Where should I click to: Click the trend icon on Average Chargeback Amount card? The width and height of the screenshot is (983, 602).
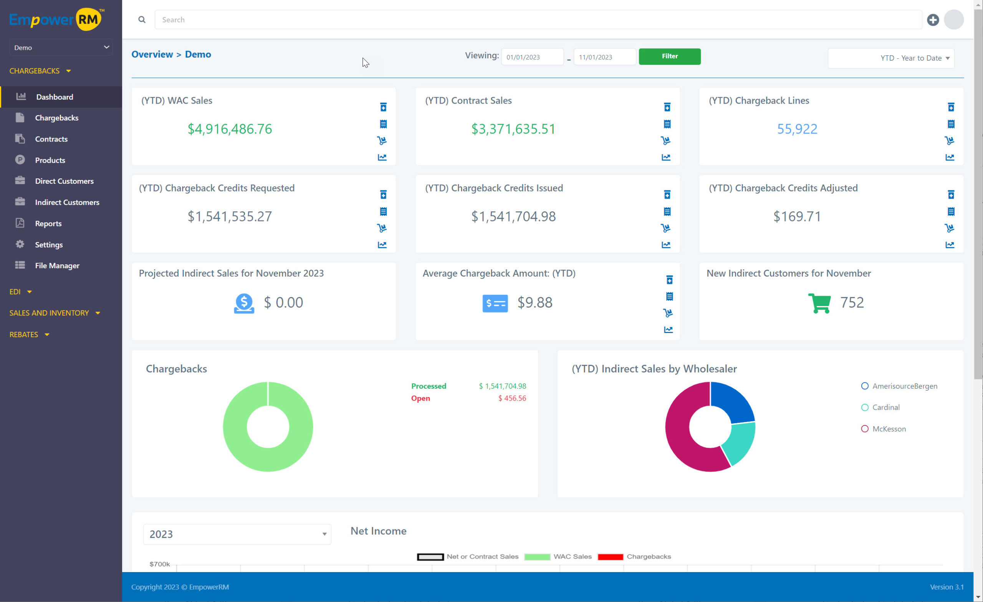click(x=669, y=329)
